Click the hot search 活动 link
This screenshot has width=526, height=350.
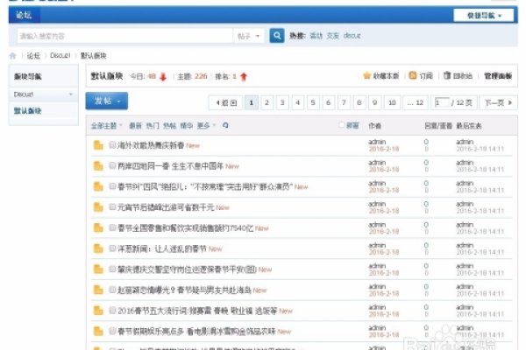point(316,36)
